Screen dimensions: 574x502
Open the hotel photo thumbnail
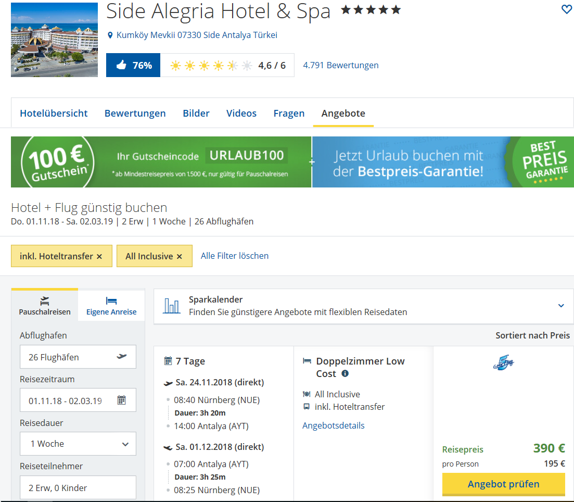click(x=55, y=40)
